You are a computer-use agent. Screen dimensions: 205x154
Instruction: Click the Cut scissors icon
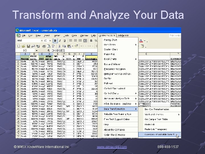[x=59, y=46]
